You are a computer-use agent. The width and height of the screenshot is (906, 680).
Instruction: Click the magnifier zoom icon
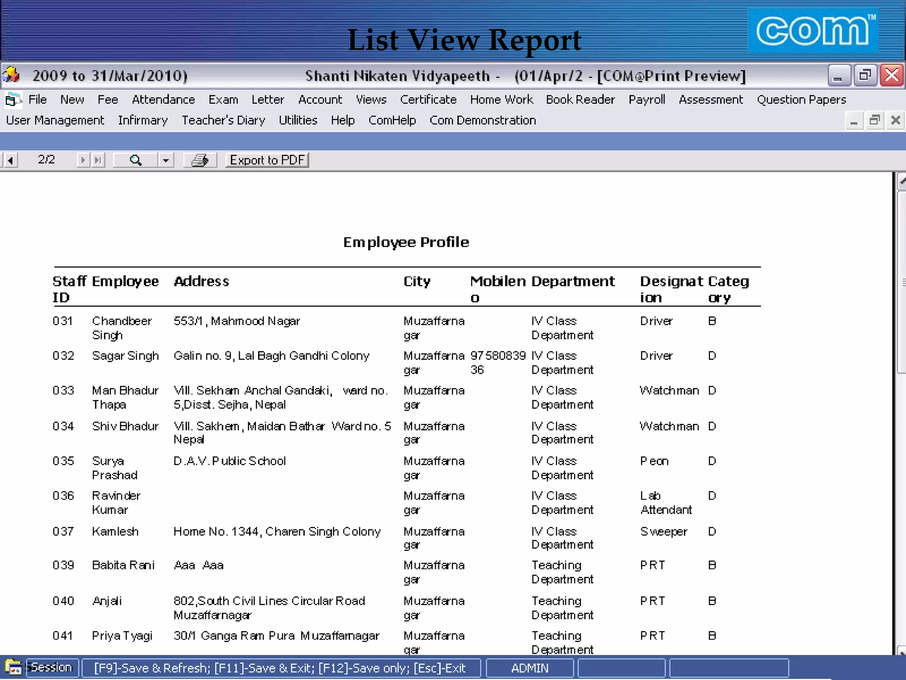pos(136,160)
